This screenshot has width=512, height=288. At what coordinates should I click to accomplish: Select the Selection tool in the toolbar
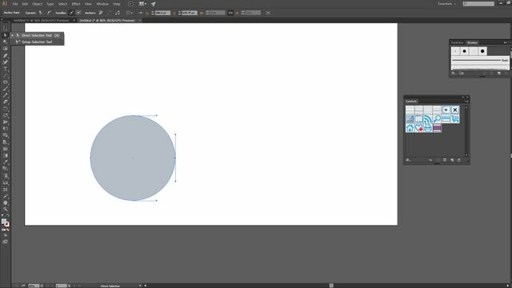[x=5, y=29]
